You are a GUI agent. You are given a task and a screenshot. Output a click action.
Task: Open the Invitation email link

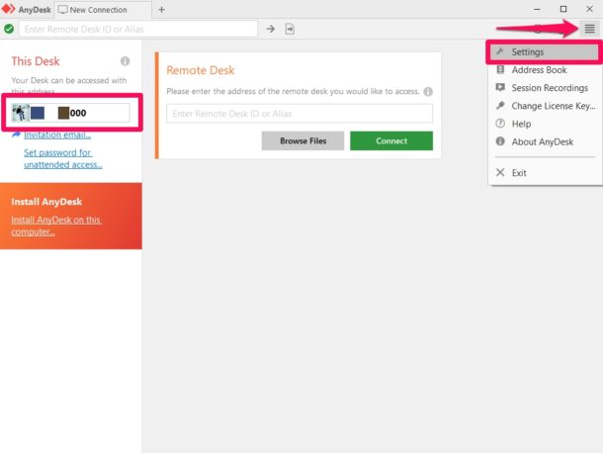click(57, 136)
